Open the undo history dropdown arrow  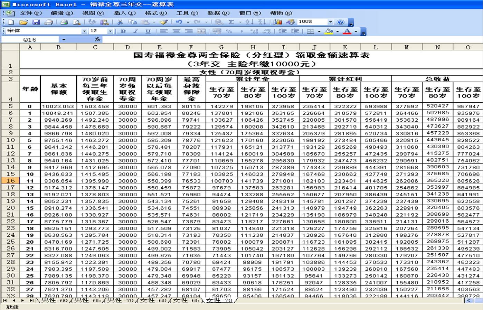point(188,22)
